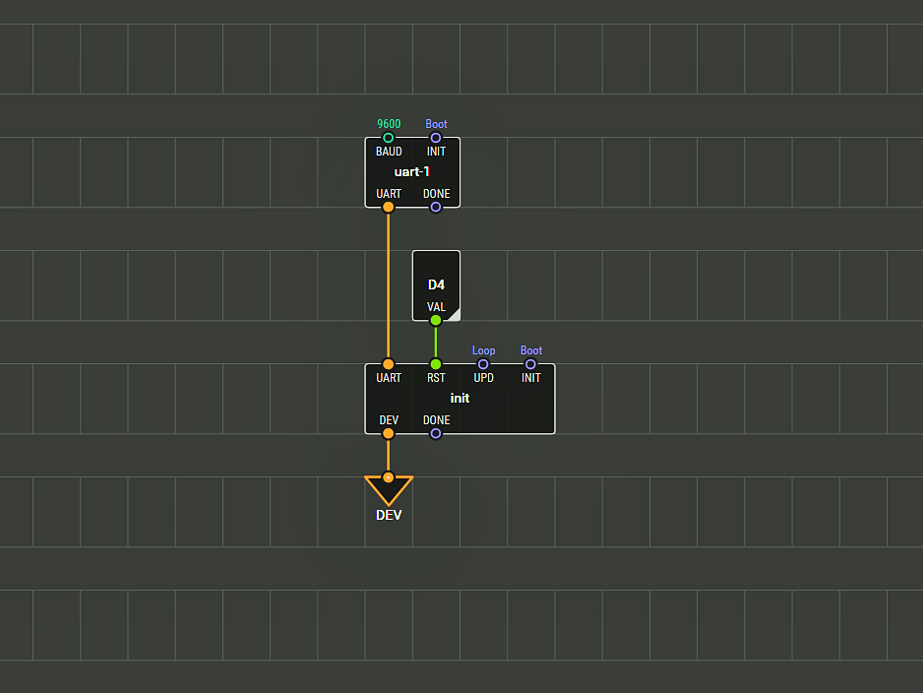Click the RST input pin on init node

coord(436,364)
